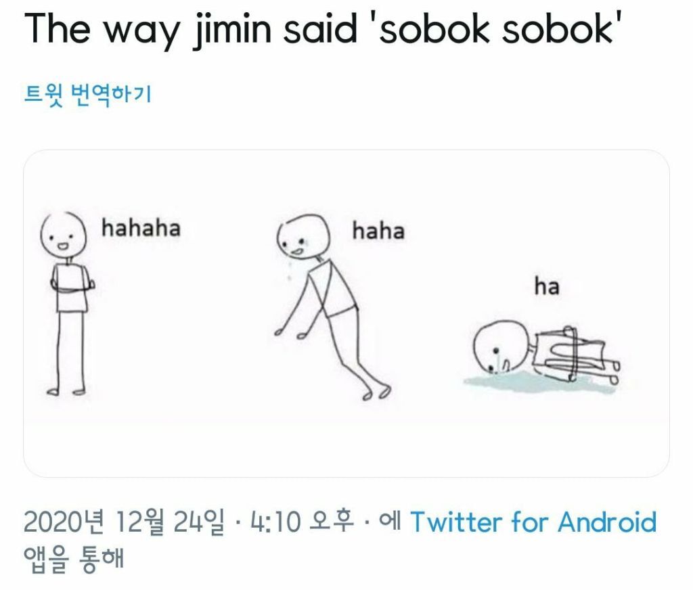The width and height of the screenshot is (693, 590).
Task: Select the 'ha' caption above the lying figure
Action: click(547, 286)
